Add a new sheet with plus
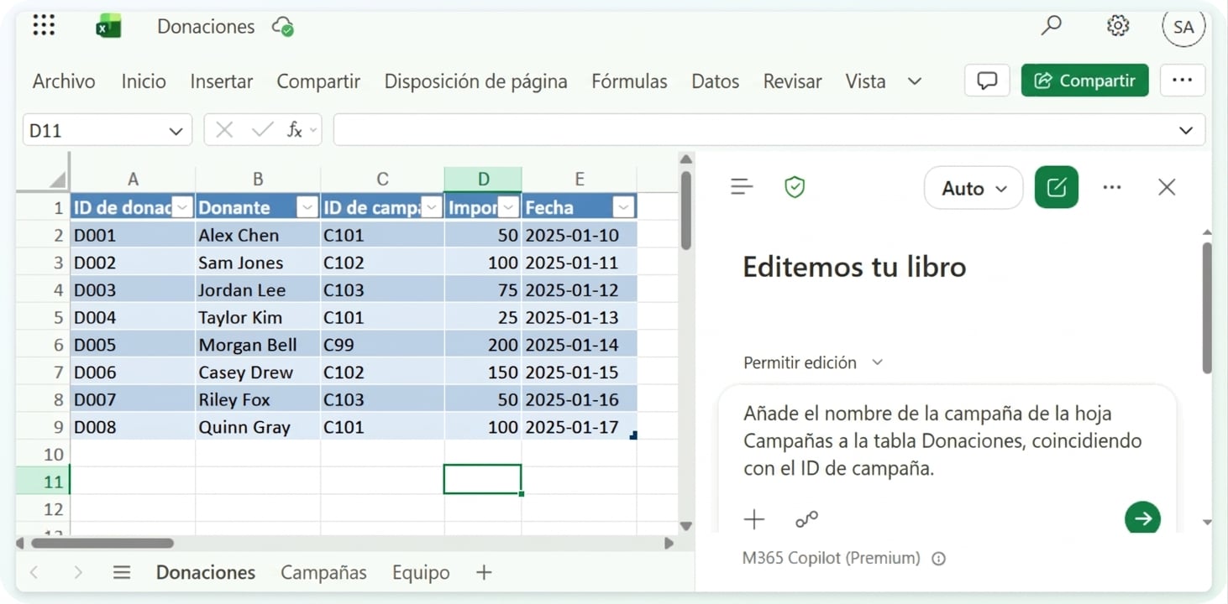 click(484, 573)
